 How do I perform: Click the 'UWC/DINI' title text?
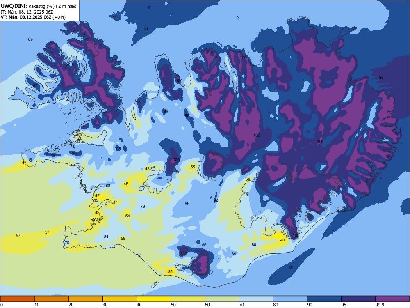(14, 6)
